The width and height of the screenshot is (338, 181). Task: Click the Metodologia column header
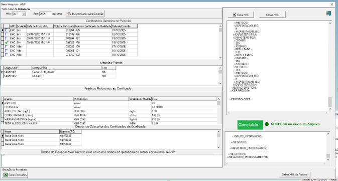[101, 99]
